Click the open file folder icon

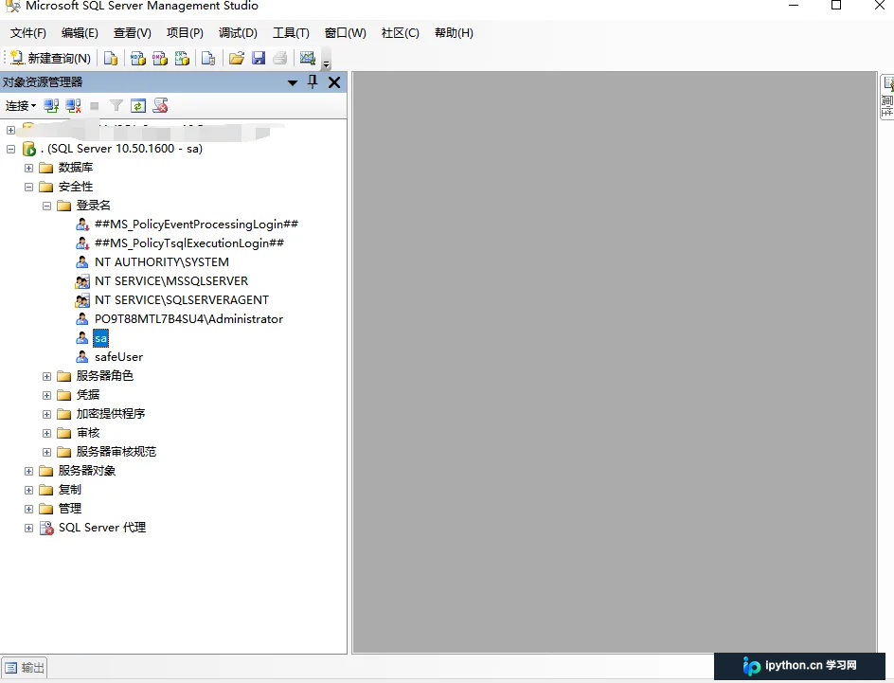(236, 58)
